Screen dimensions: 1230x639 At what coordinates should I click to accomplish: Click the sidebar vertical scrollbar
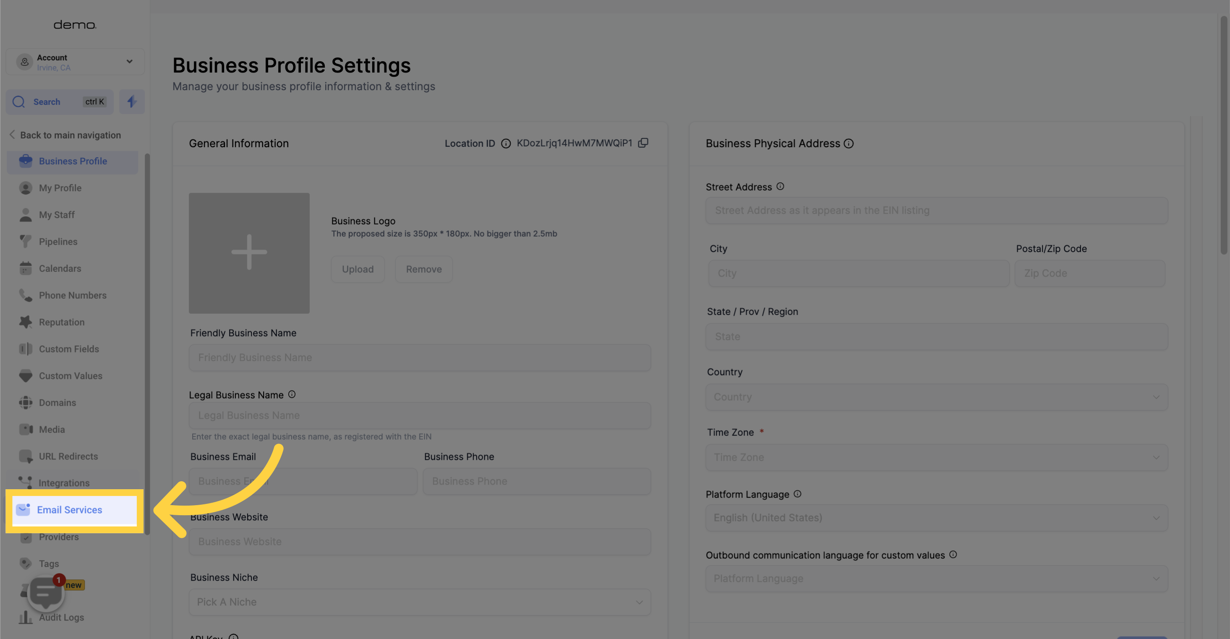148,344
